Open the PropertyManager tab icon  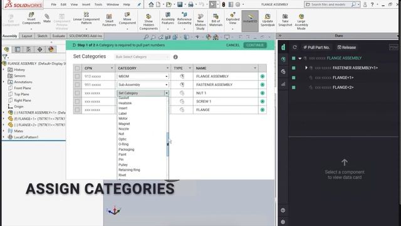point(18,49)
